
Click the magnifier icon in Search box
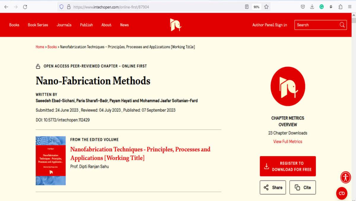click(342, 25)
